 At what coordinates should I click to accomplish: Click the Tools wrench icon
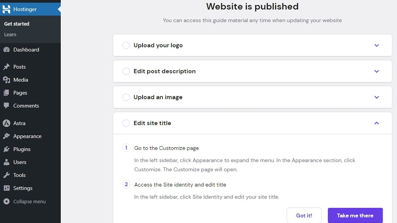7,175
